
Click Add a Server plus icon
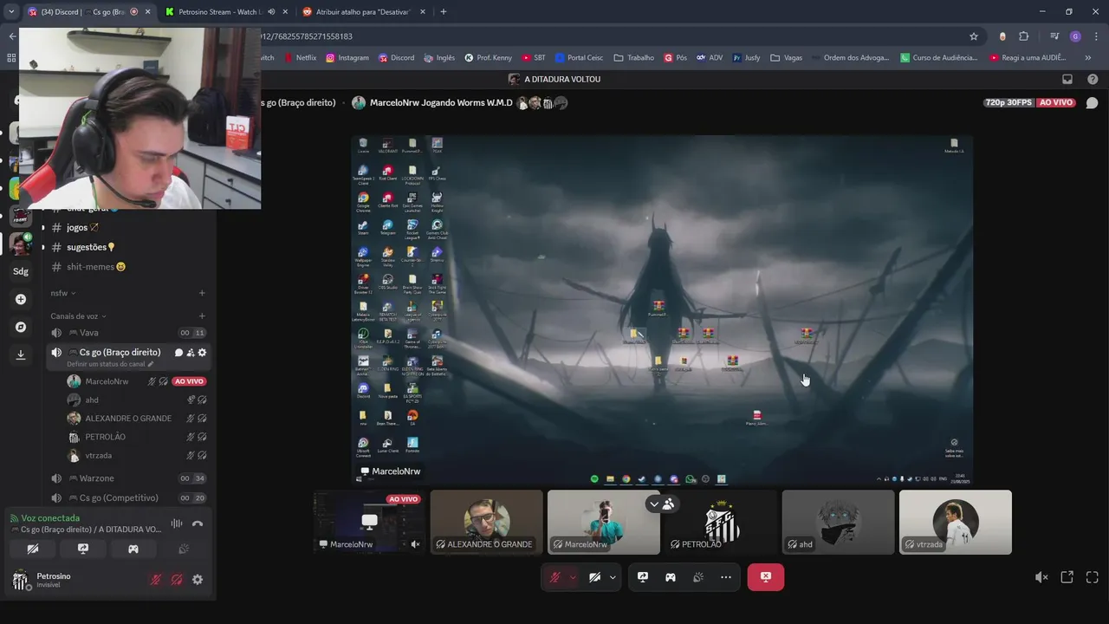21,299
